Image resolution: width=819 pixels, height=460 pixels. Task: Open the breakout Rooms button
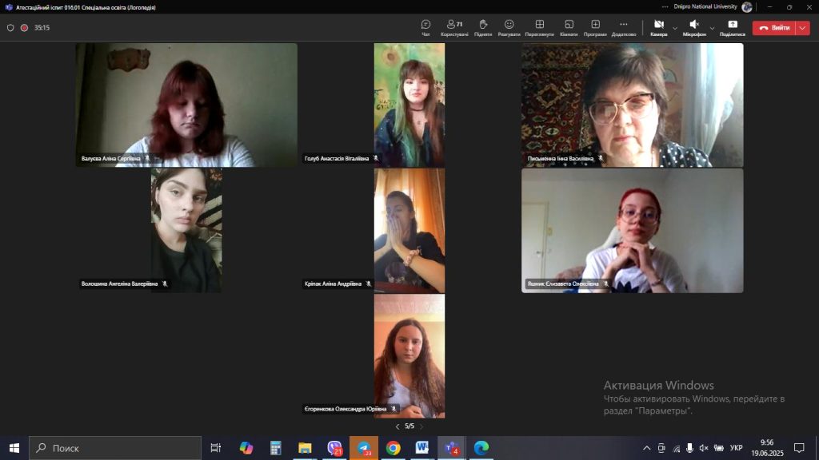pyautogui.click(x=569, y=28)
